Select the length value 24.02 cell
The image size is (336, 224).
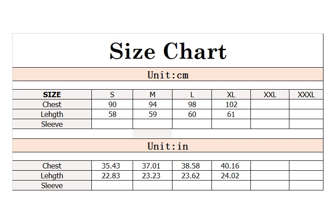point(231,176)
